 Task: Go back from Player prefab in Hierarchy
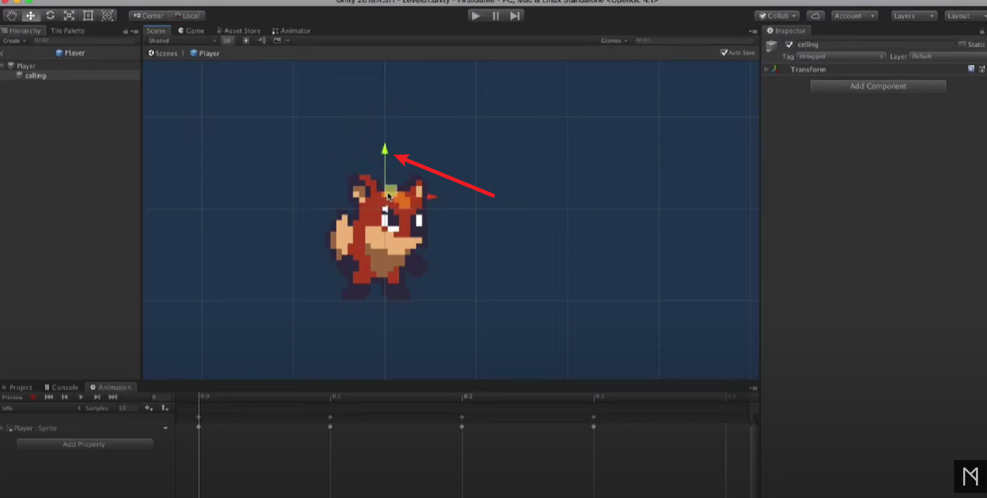pyautogui.click(x=2, y=53)
